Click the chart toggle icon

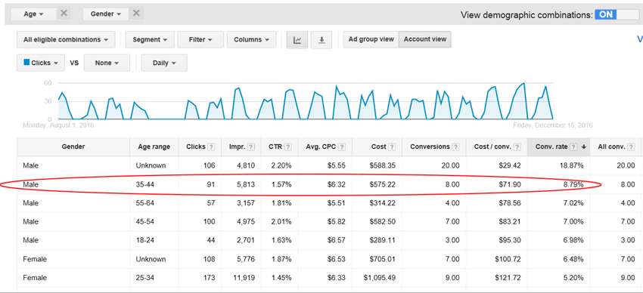tap(297, 40)
